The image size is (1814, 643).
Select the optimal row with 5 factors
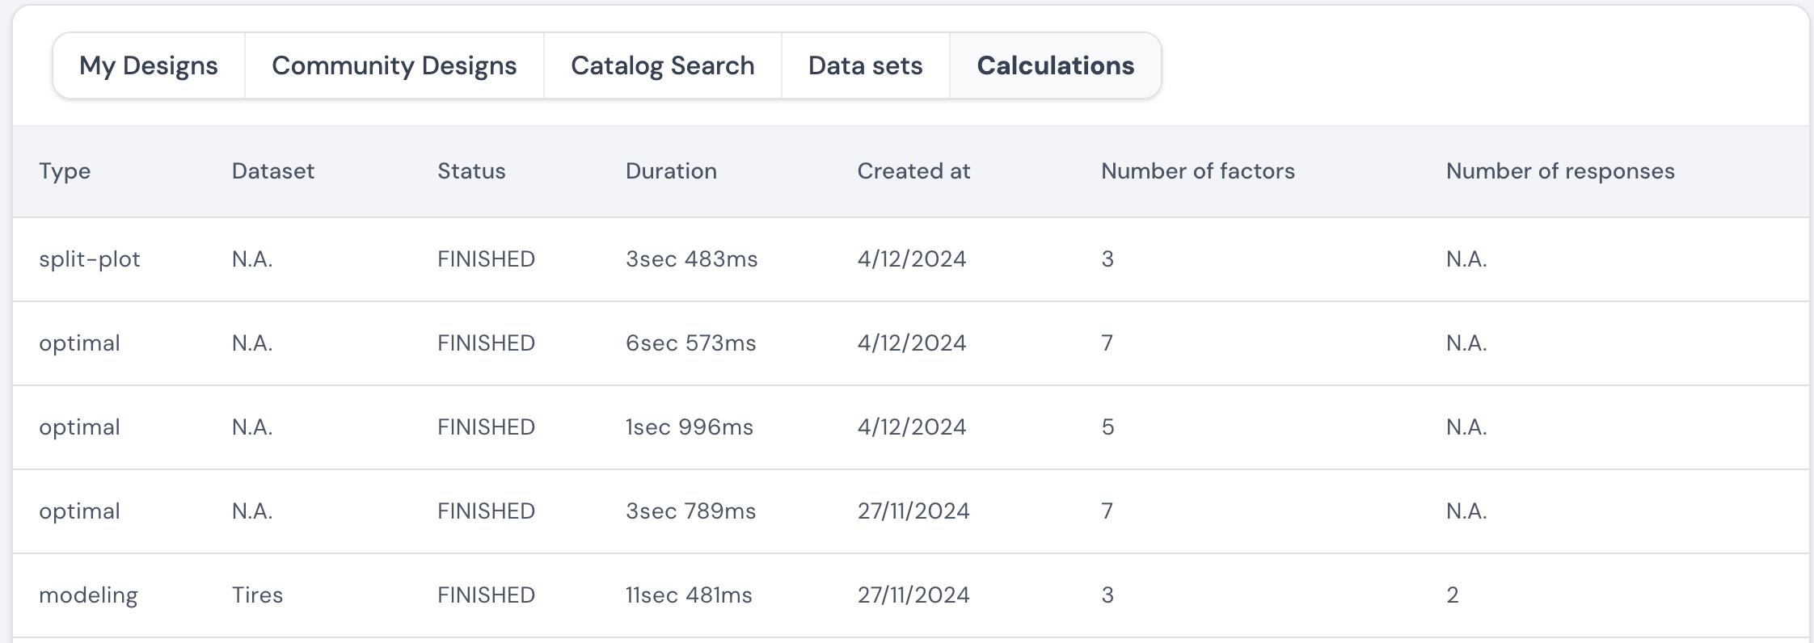(x=911, y=427)
